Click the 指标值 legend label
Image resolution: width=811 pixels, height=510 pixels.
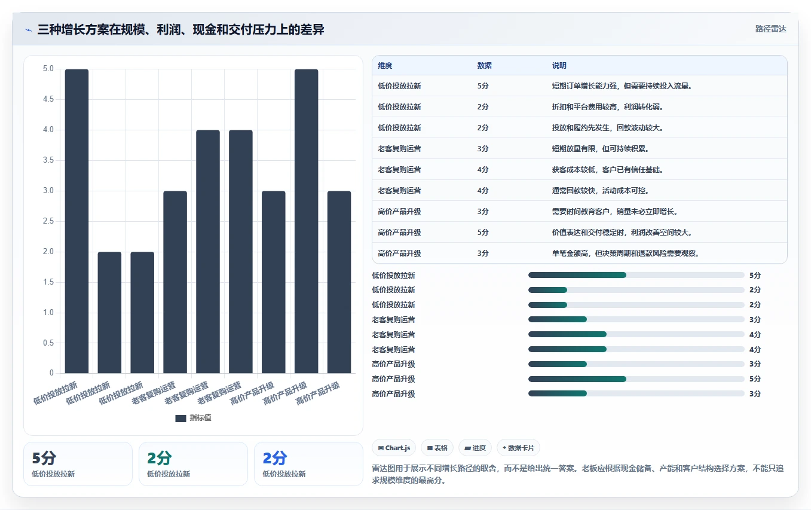click(200, 419)
